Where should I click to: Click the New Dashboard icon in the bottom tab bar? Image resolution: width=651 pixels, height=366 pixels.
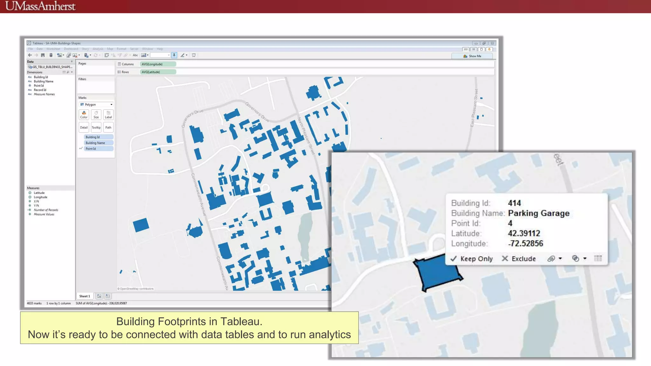(x=108, y=296)
